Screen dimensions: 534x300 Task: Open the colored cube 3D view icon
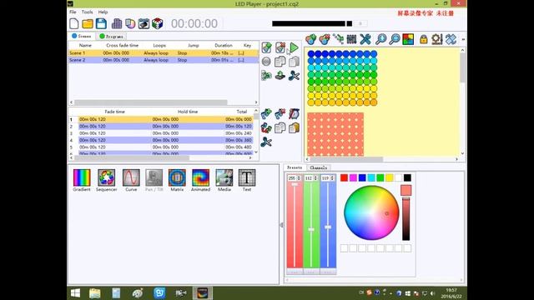click(x=158, y=23)
